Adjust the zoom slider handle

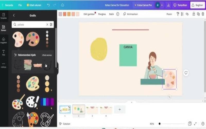tap(159, 124)
